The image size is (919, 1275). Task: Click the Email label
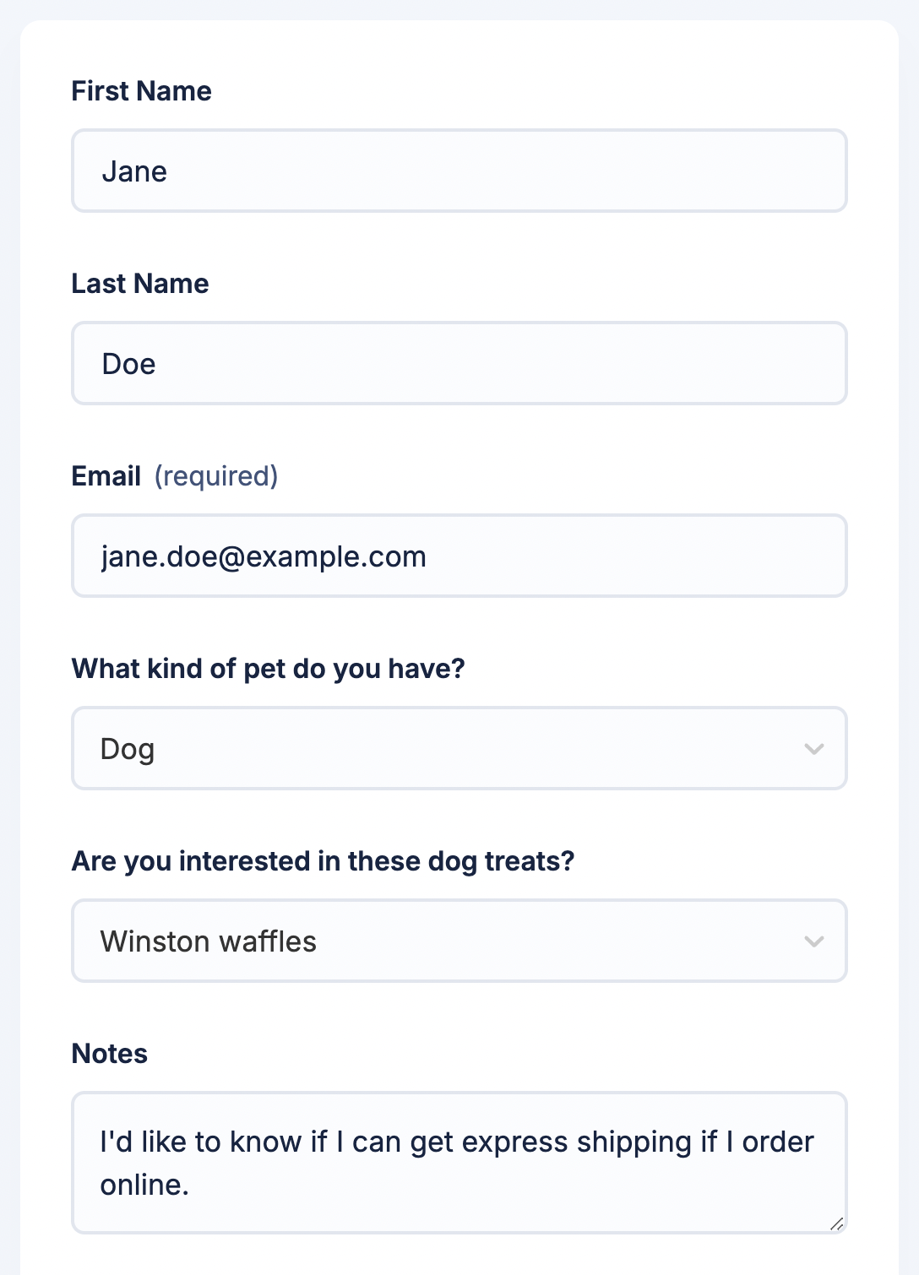106,476
